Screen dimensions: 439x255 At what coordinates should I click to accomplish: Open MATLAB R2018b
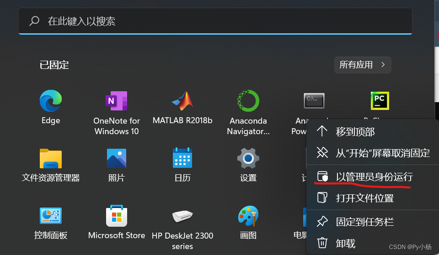[x=182, y=101]
